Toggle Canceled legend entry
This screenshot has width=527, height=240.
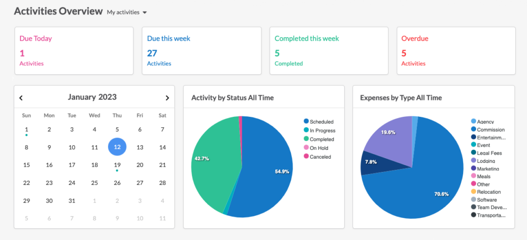[317, 157]
